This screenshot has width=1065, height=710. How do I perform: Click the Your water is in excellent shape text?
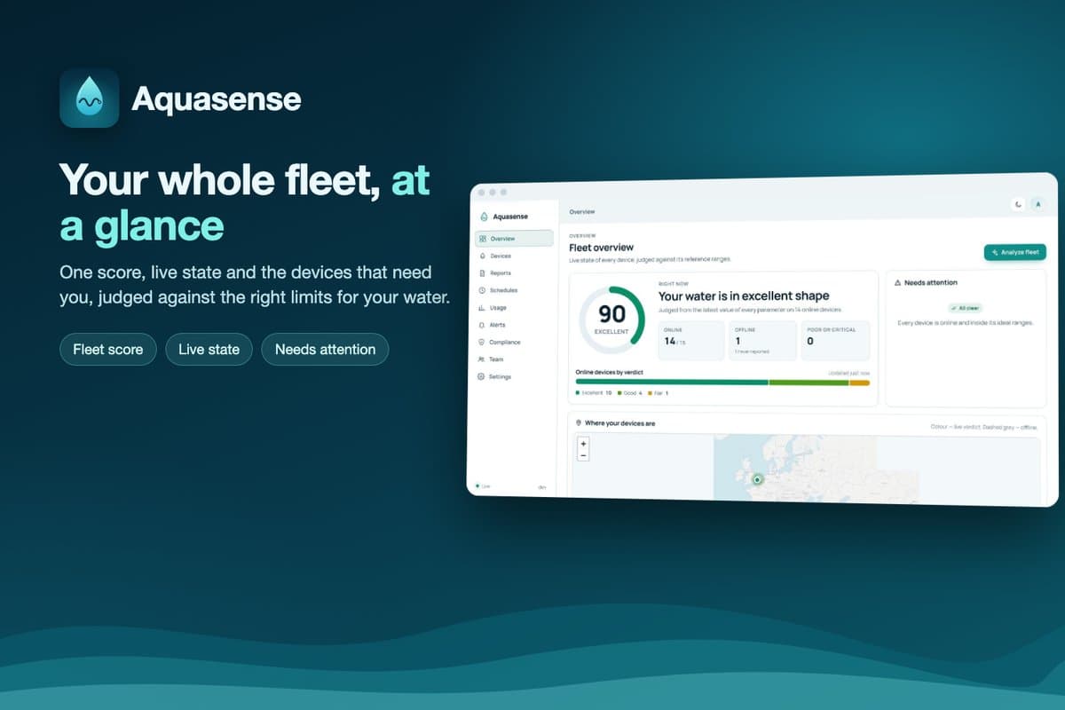click(x=744, y=296)
